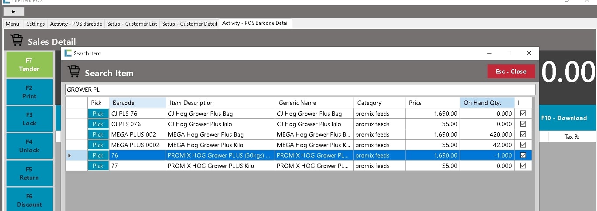Image resolution: width=597 pixels, height=211 pixels.
Task: Click the row selector arrow for barcode 76
Action: (70, 155)
